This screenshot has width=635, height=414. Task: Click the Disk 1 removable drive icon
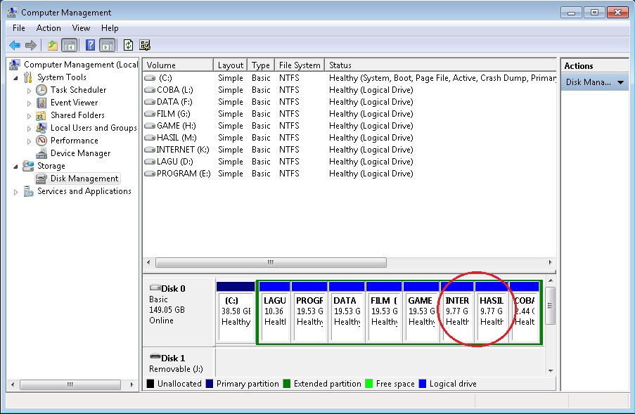point(155,357)
